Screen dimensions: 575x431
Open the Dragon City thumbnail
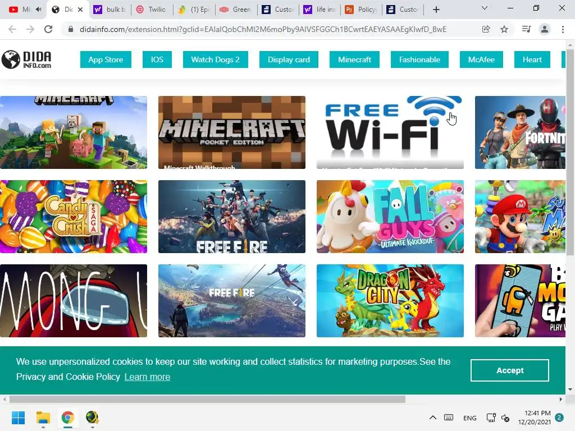tap(390, 301)
